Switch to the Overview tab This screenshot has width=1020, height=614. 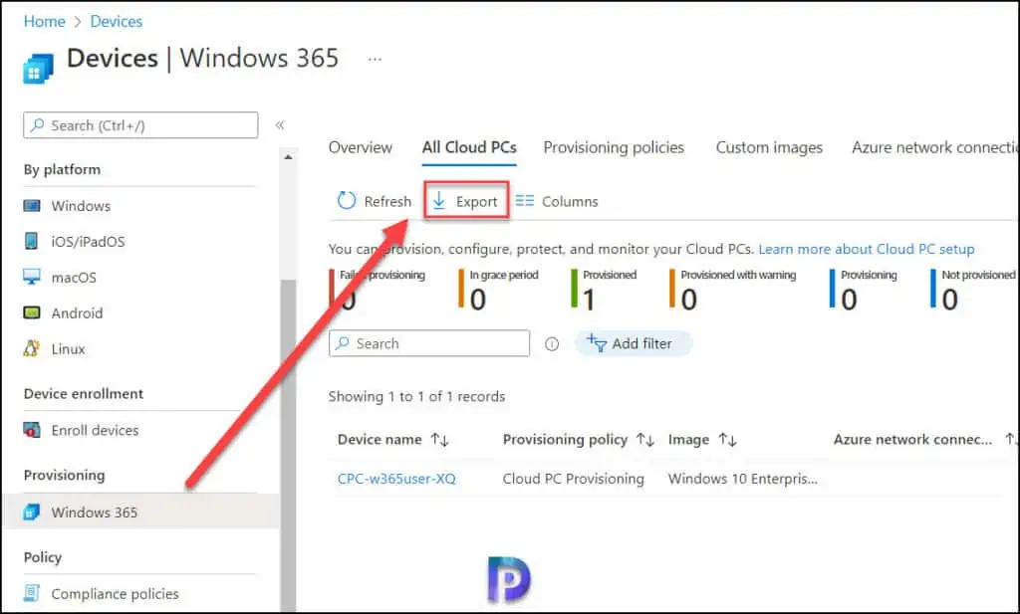click(361, 147)
